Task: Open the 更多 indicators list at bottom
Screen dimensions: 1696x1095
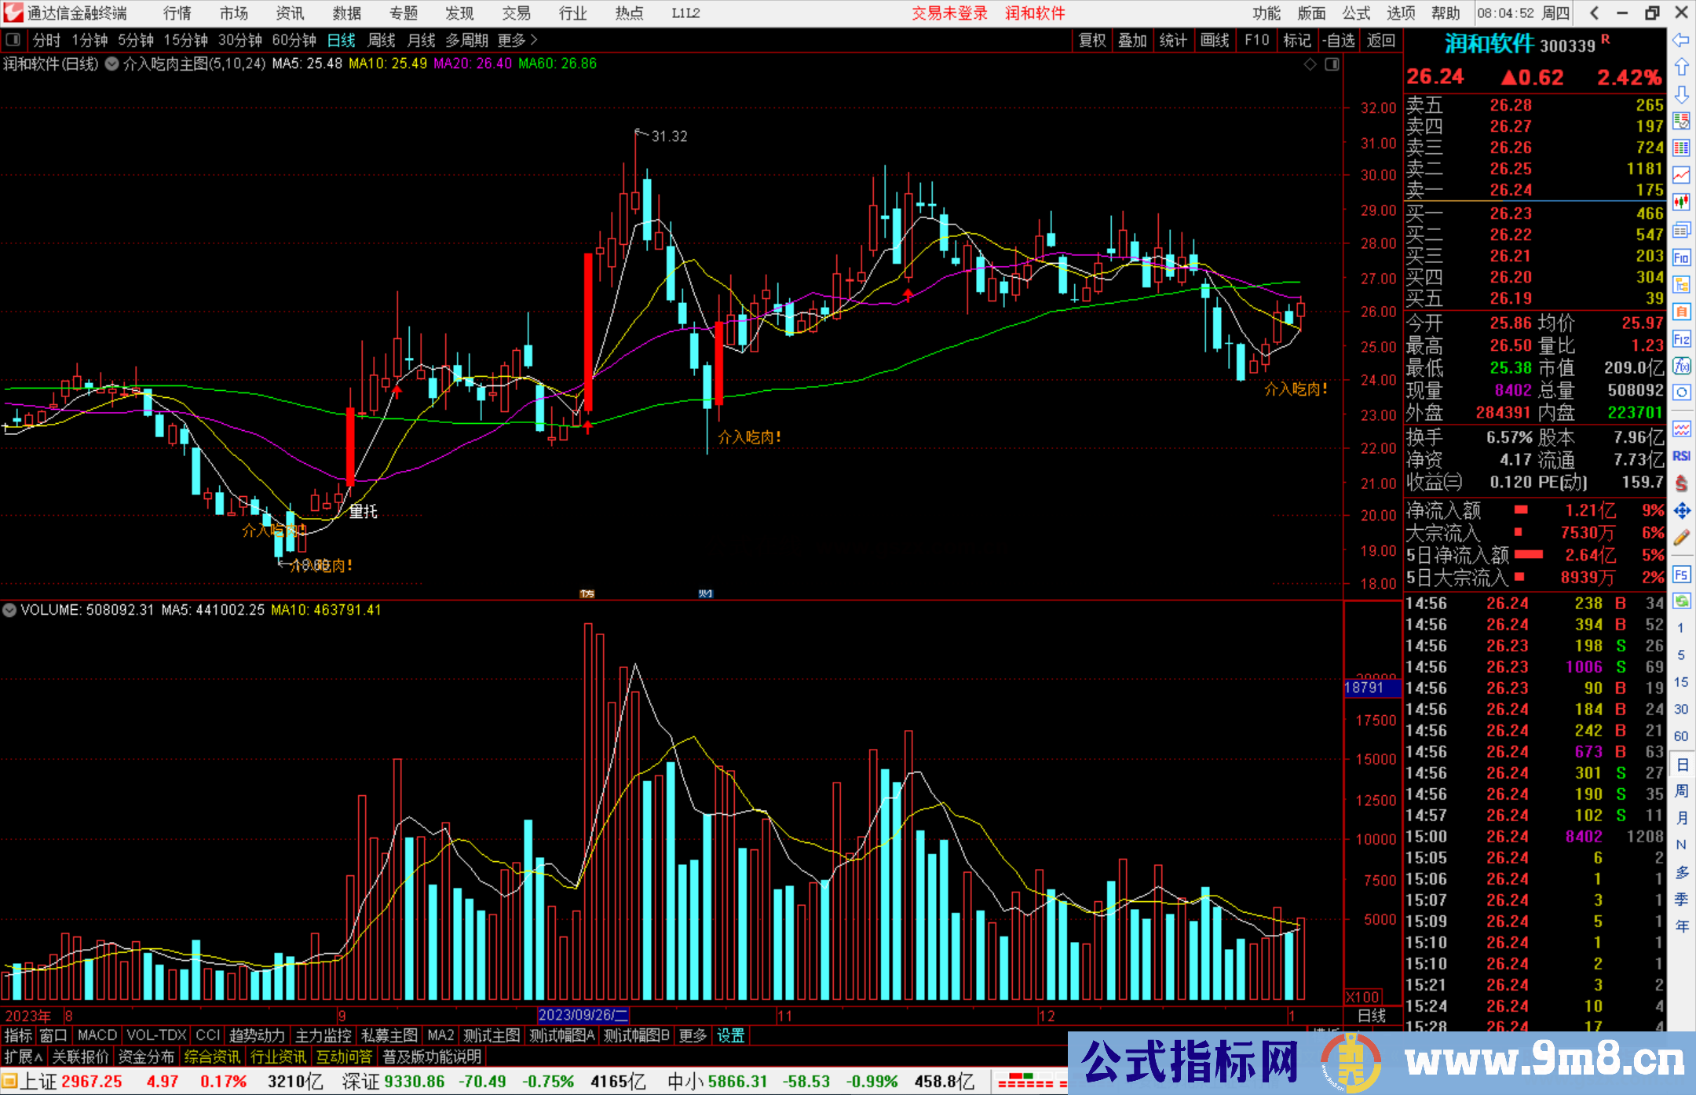Action: point(693,1035)
